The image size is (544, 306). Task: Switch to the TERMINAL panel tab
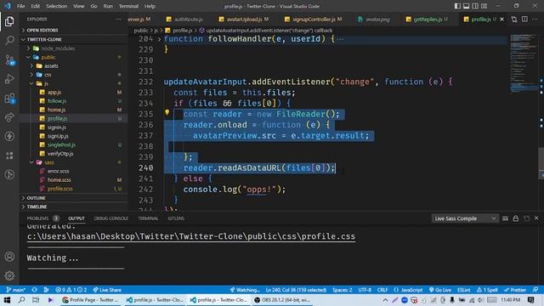pyautogui.click(x=148, y=218)
